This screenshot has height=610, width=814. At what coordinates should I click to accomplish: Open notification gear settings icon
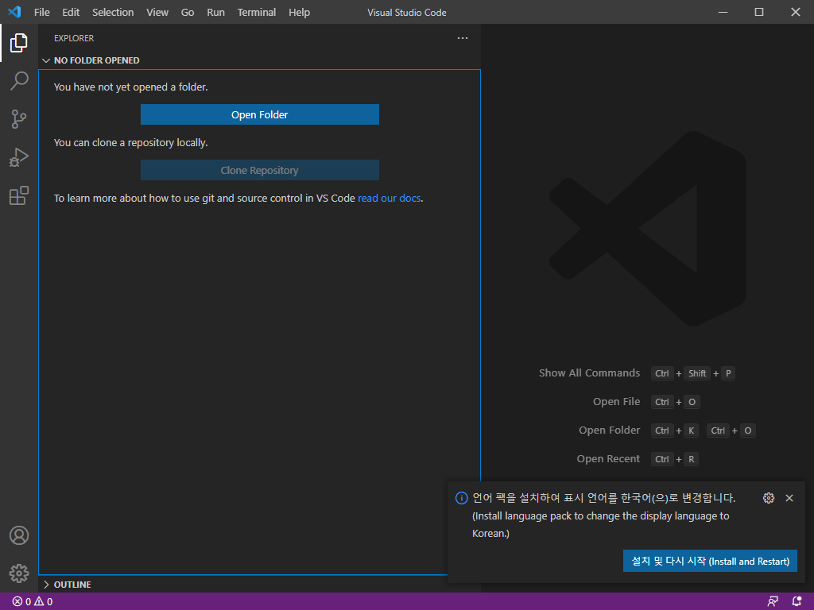[769, 498]
